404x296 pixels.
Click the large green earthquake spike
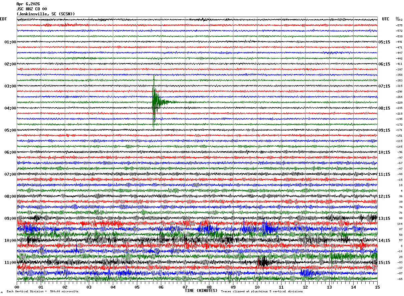(x=154, y=102)
